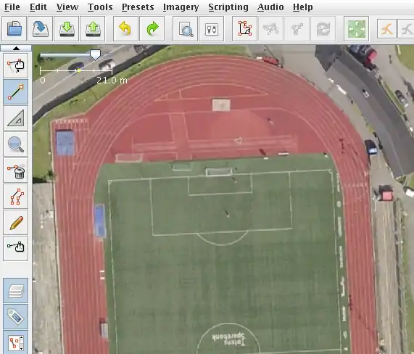Redo action with green arrow
This screenshot has width=414, height=354.
click(152, 28)
